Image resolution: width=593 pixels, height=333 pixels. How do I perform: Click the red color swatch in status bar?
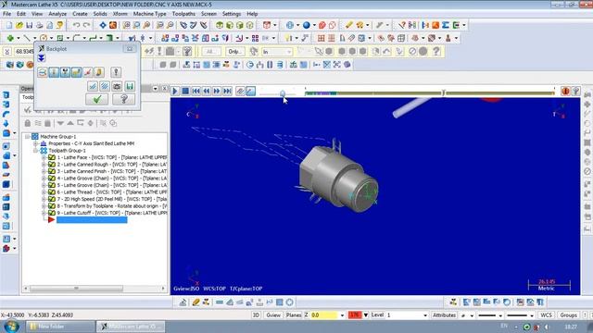click(355, 314)
